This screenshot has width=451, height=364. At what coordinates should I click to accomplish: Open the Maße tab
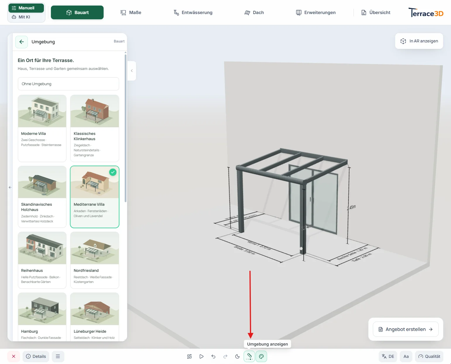131,13
